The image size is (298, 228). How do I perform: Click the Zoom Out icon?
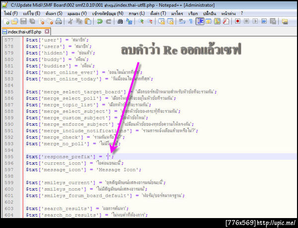pos(149,21)
